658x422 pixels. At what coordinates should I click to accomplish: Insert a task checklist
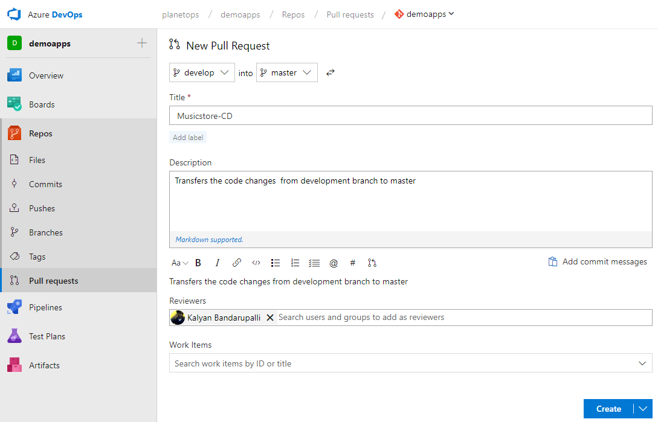314,263
